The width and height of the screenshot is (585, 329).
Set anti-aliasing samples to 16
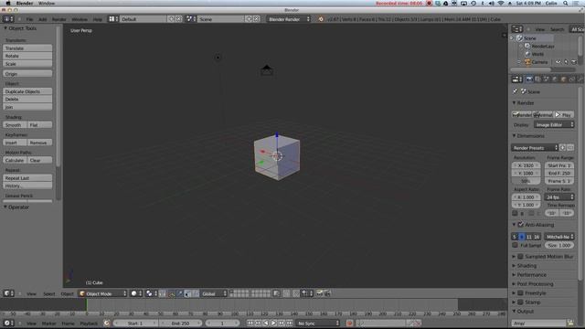pos(537,237)
